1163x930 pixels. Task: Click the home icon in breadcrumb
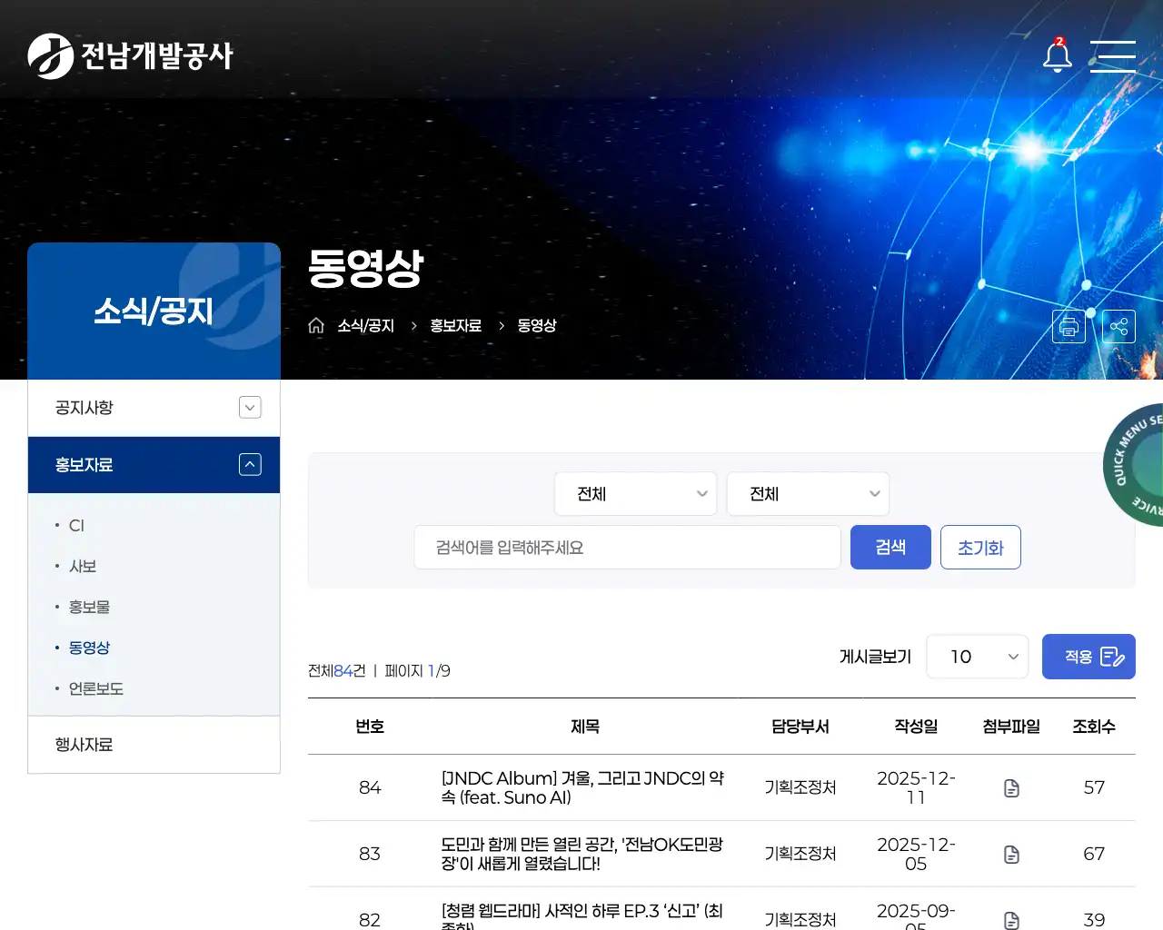click(x=316, y=325)
